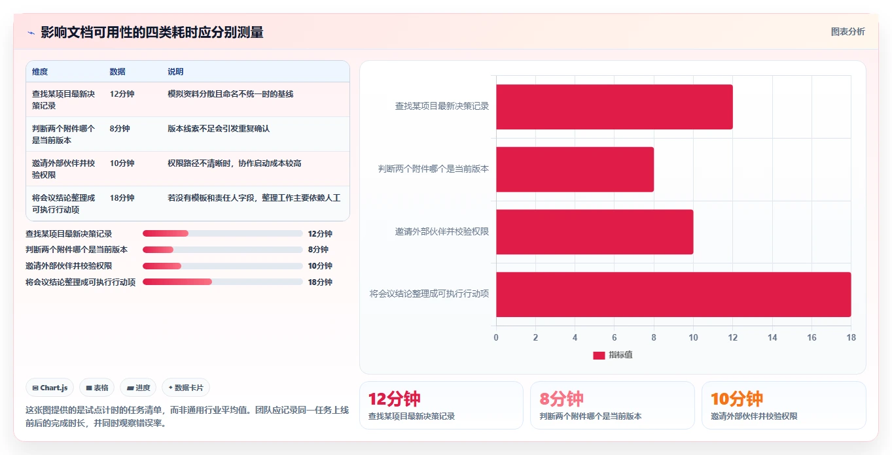The width and height of the screenshot is (892, 455).
Task: Click table value 18分钟
Action: 122,198
